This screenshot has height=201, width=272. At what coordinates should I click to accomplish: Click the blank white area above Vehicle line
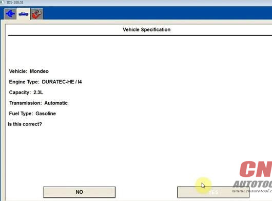coord(139,52)
